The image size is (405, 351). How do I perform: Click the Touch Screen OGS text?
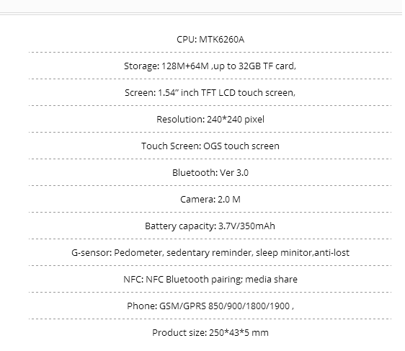pos(210,146)
